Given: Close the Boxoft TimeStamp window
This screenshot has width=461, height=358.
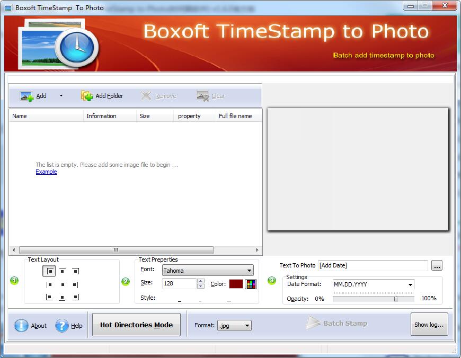Looking at the screenshot, I should (x=445, y=6).
